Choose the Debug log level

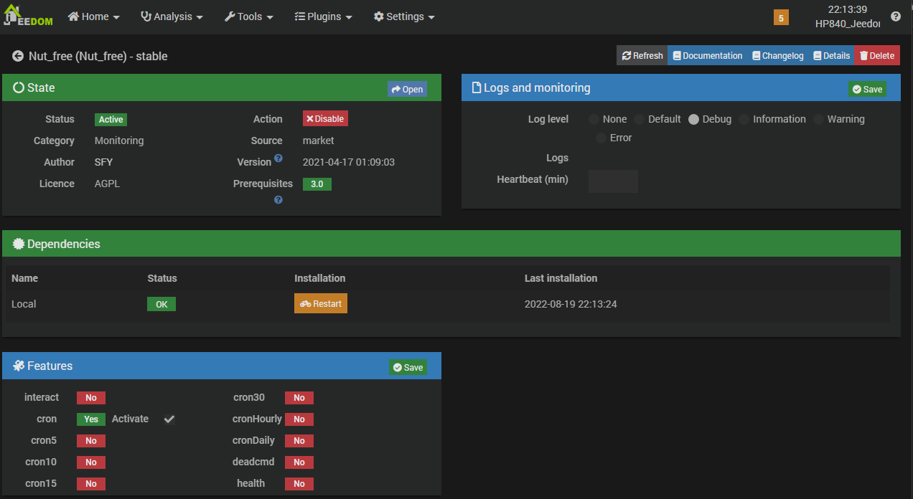point(693,119)
